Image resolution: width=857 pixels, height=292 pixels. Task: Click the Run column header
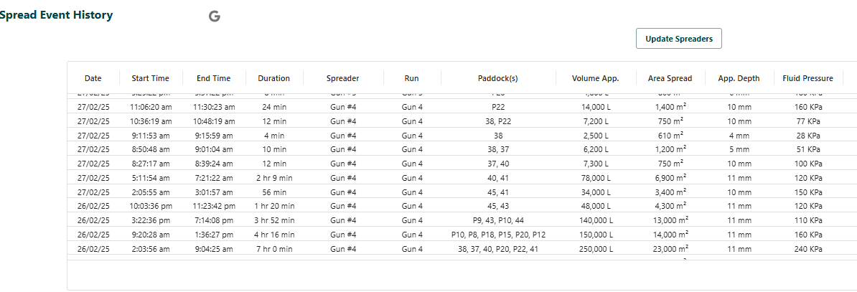411,78
